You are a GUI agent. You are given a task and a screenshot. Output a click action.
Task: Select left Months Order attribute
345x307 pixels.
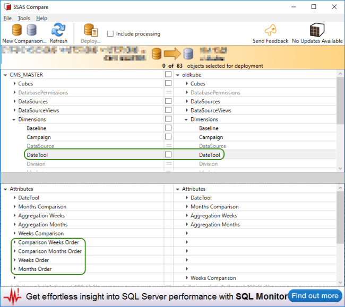point(35,269)
